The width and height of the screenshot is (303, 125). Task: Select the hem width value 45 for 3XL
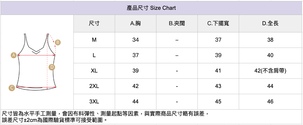pyautogui.click(x=218, y=102)
